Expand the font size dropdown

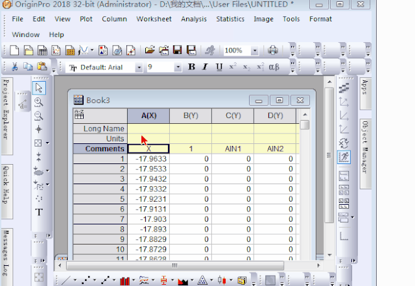178,67
